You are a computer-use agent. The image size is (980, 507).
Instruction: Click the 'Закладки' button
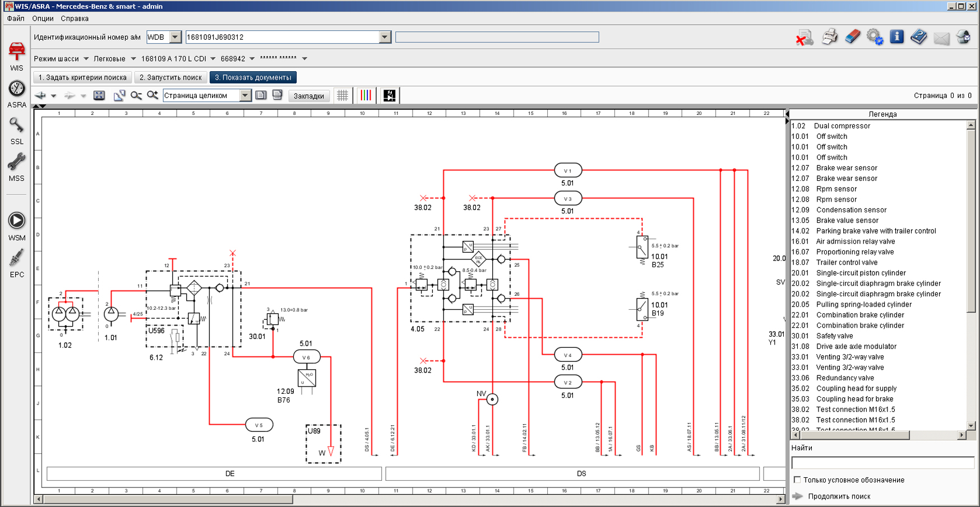308,96
